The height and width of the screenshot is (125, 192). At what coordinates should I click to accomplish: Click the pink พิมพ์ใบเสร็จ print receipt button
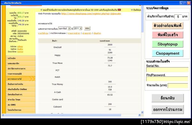(x=168, y=35)
